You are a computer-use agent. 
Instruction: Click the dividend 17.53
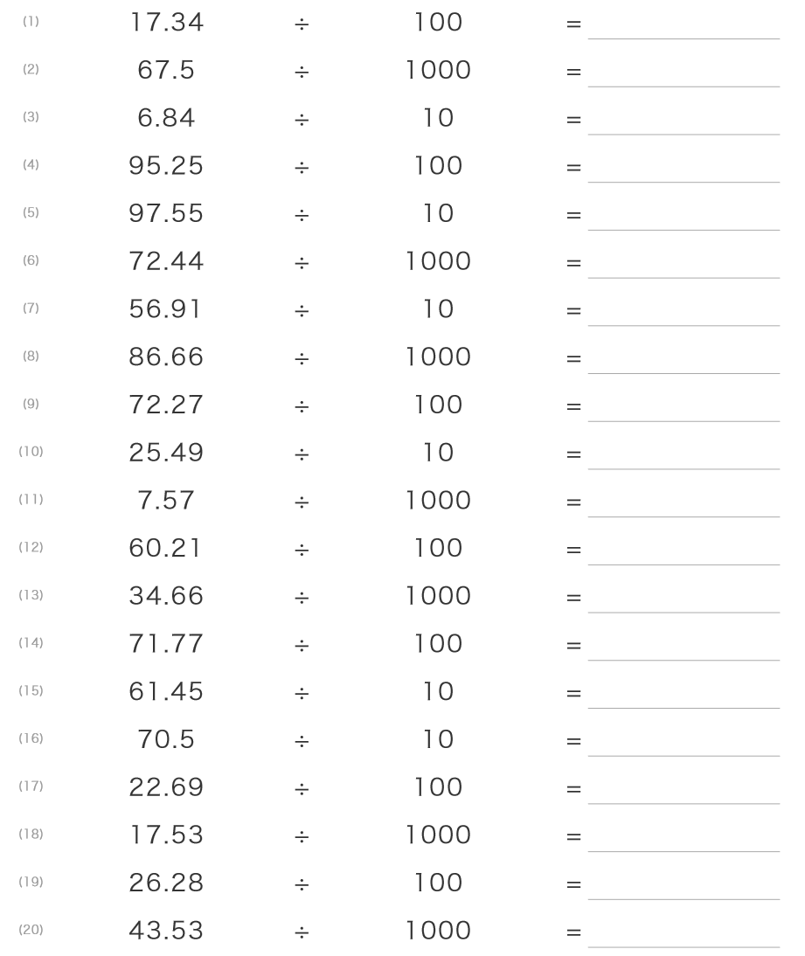(x=166, y=835)
